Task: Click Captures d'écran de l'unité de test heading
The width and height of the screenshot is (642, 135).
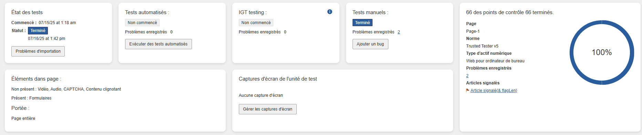Action: coord(278,79)
